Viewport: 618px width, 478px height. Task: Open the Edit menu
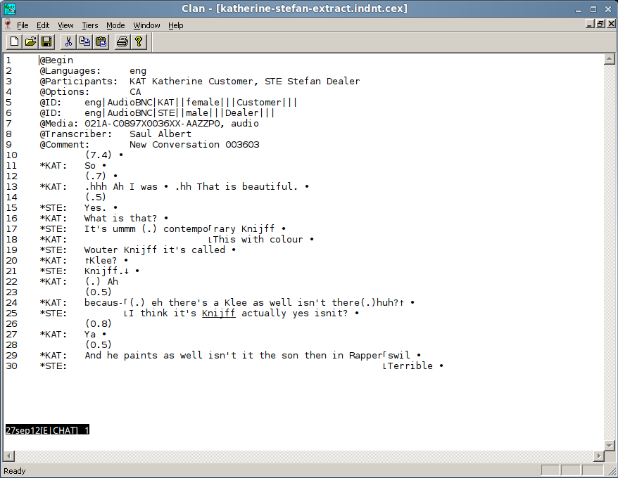(x=43, y=25)
